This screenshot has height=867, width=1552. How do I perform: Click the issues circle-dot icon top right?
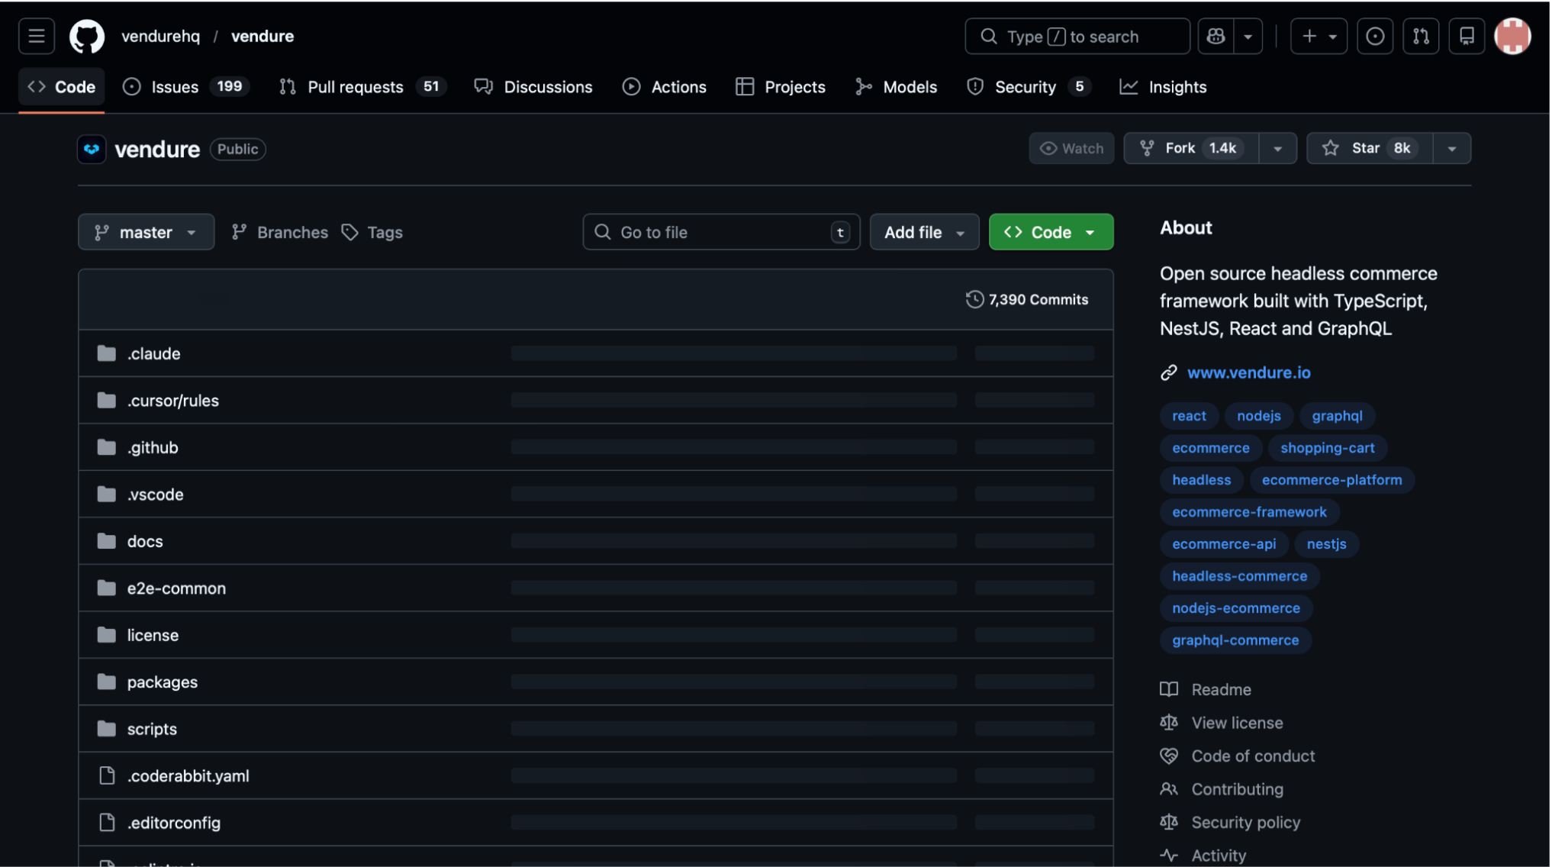[1375, 36]
